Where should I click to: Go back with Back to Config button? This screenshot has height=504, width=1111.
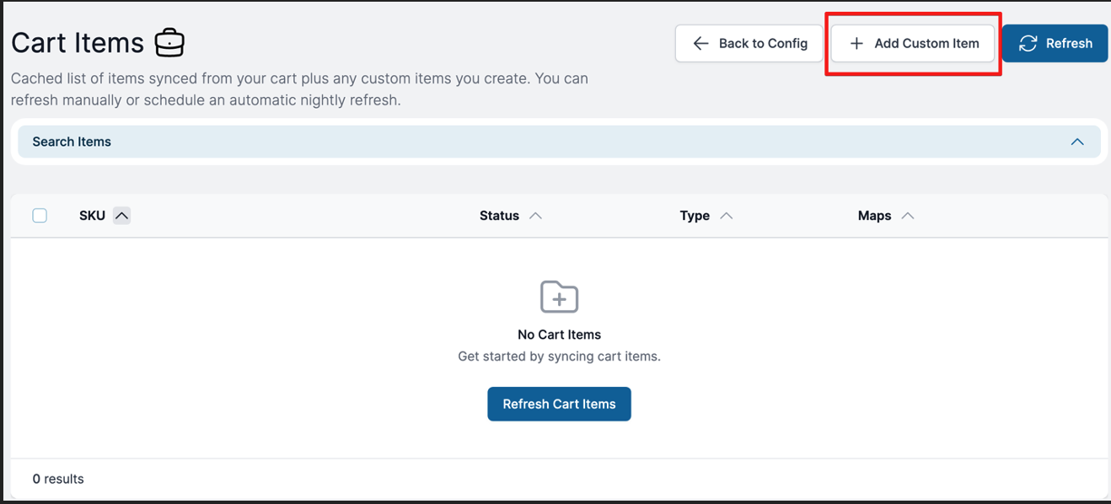pyautogui.click(x=749, y=43)
